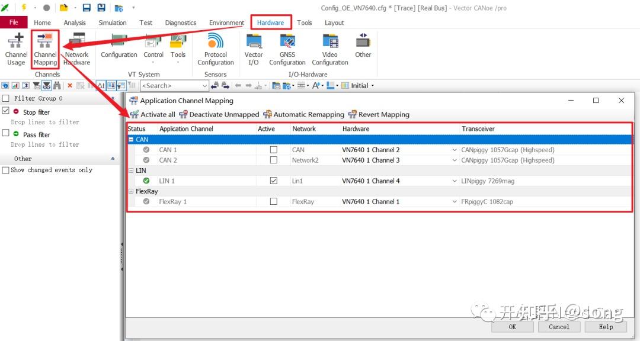Click inside the Search input field
Image resolution: width=640 pixels, height=341 pixels.
(x=171, y=86)
